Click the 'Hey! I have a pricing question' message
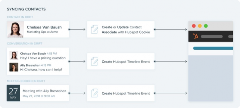The width and height of the screenshot is (240, 108). pyautogui.click(x=43, y=58)
